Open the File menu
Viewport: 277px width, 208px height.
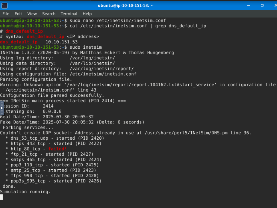(6, 14)
